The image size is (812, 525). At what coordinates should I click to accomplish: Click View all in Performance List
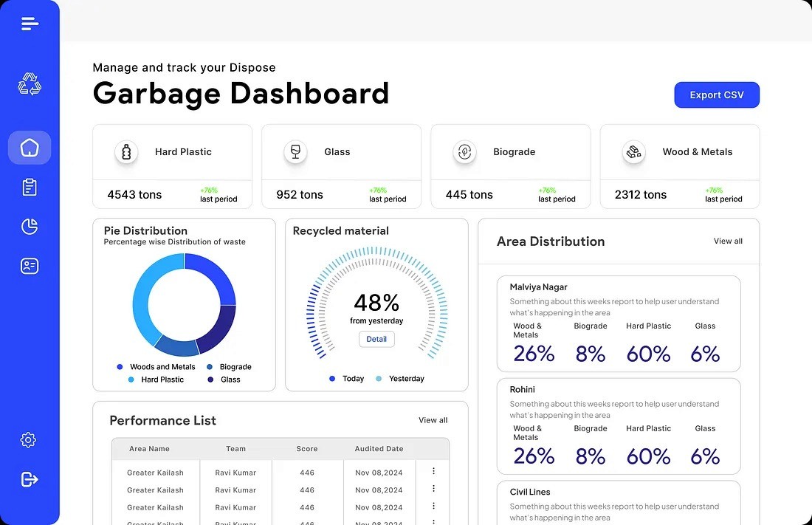click(433, 420)
